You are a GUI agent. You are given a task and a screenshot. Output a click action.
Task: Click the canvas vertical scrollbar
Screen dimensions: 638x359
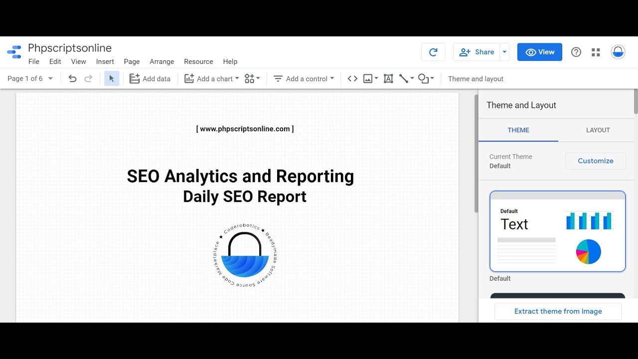tap(476, 154)
